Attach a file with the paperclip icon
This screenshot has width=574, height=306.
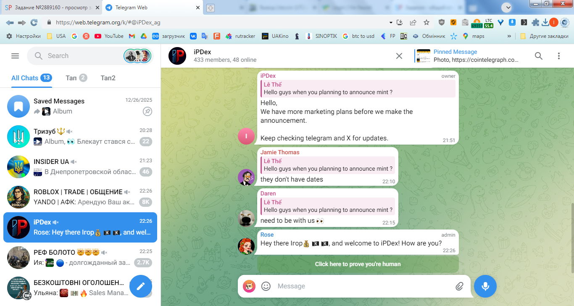point(459,286)
